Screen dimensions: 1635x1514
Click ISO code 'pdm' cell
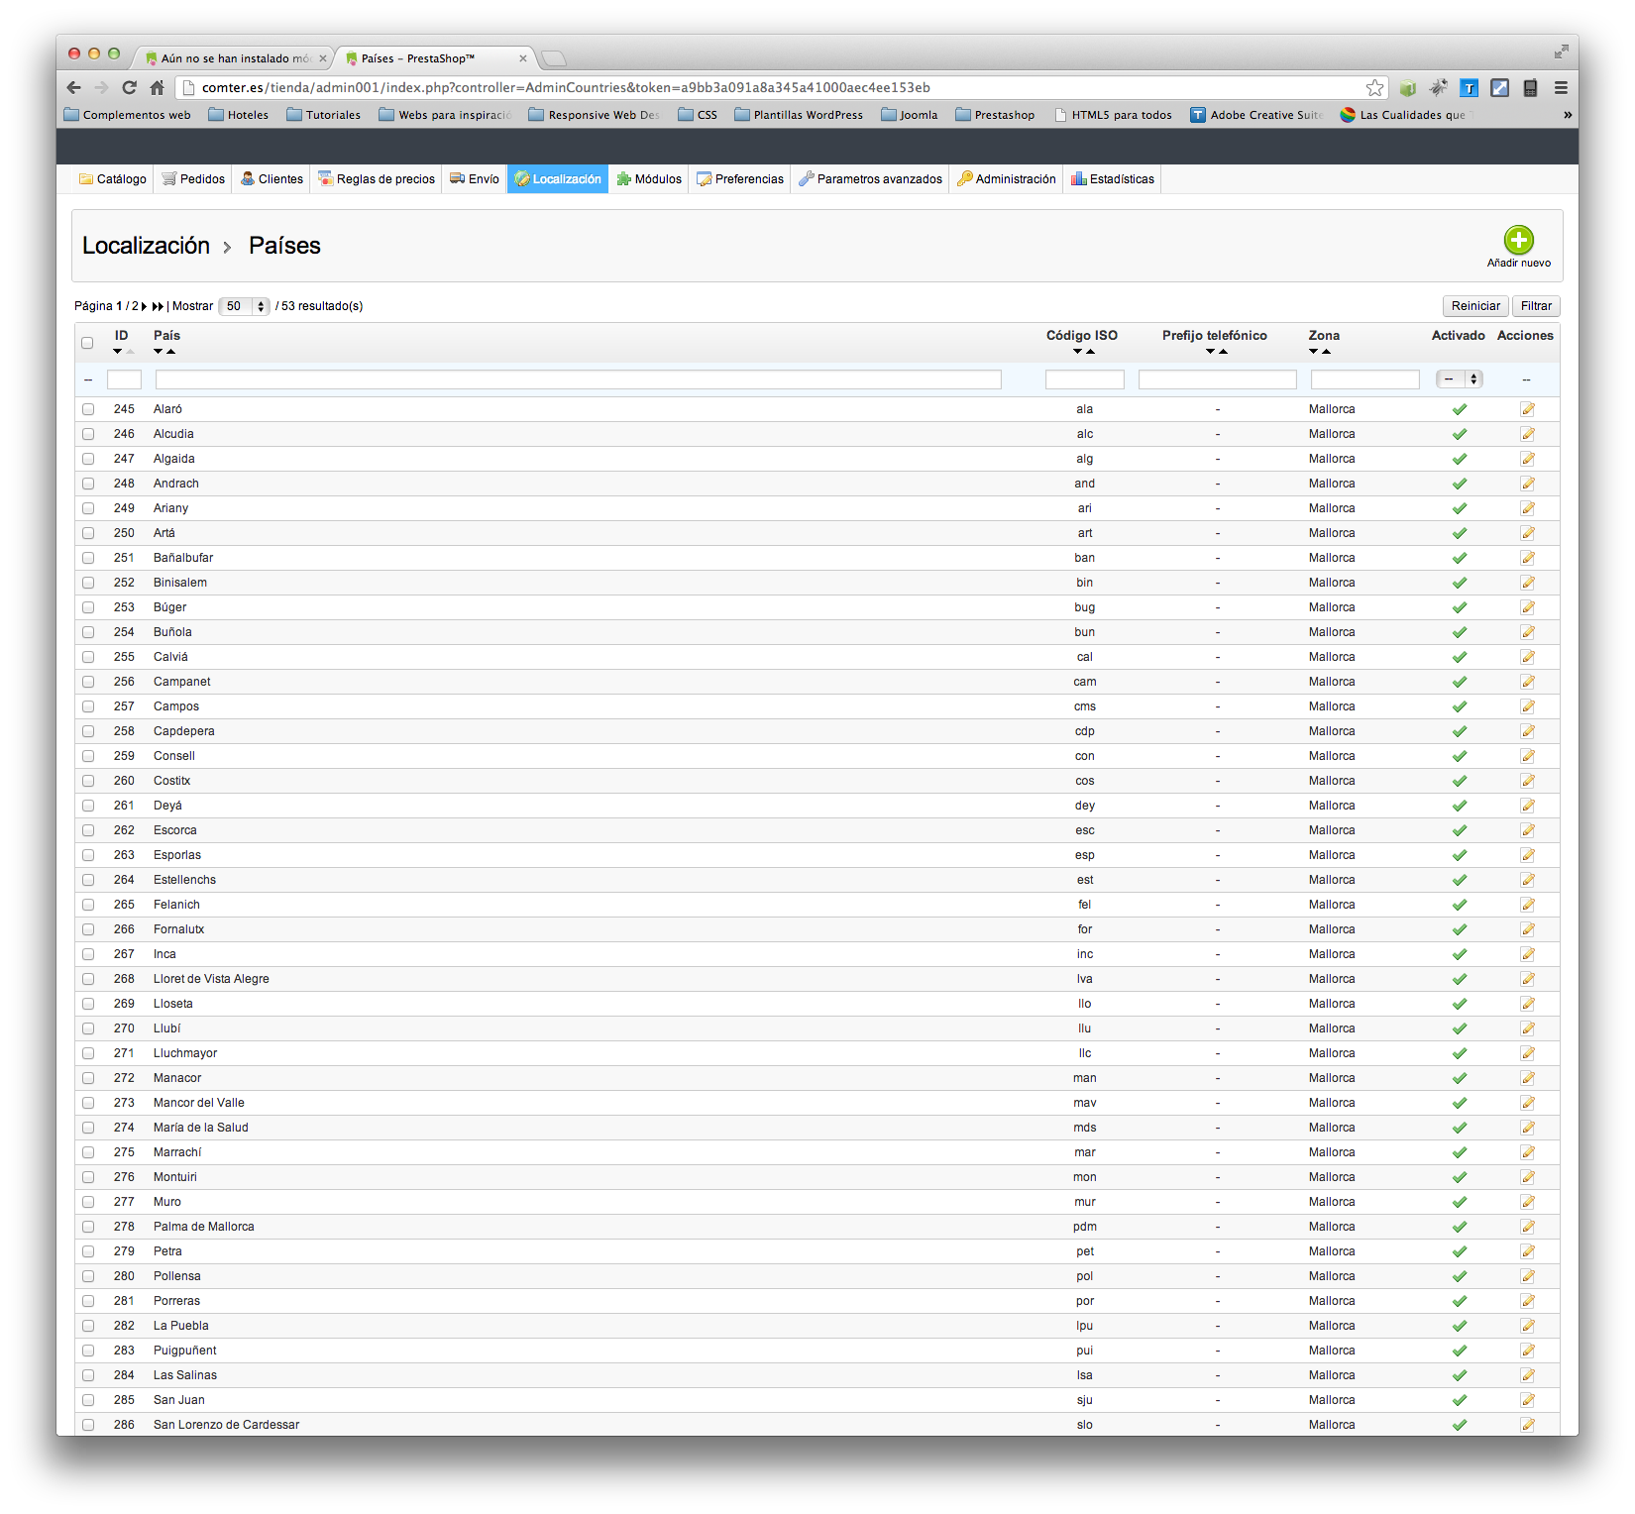[x=1084, y=1227]
